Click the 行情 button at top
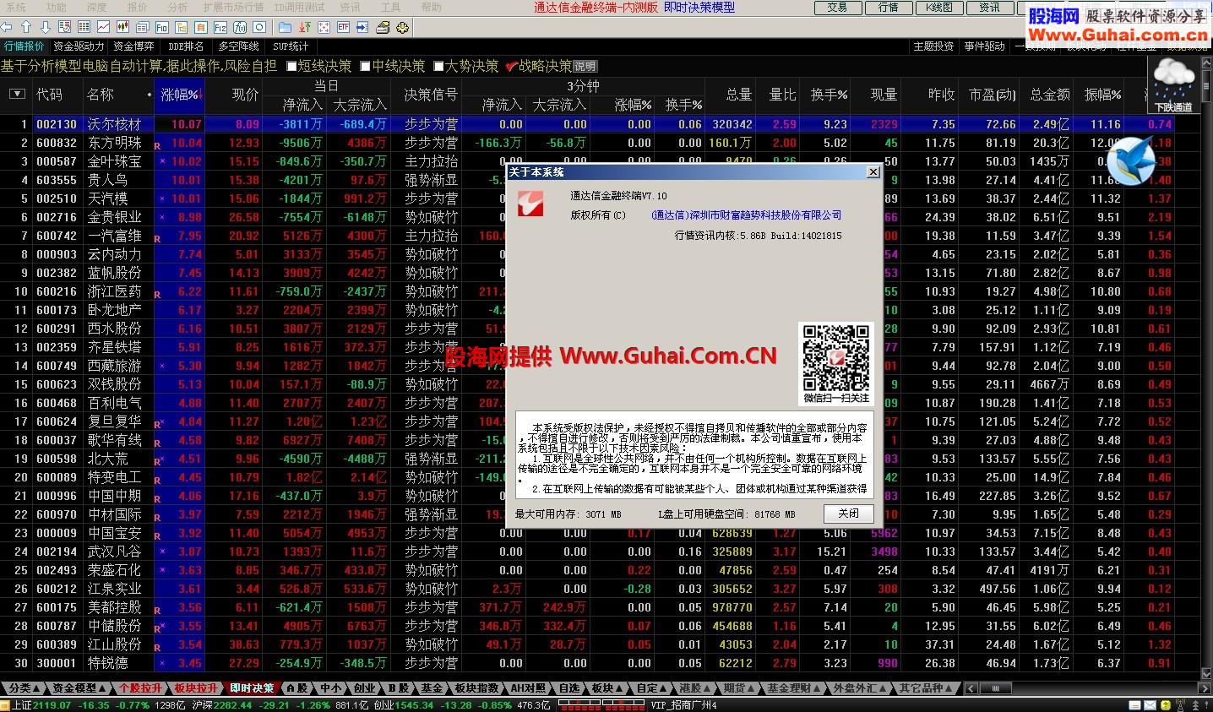The image size is (1213, 712). tap(889, 8)
